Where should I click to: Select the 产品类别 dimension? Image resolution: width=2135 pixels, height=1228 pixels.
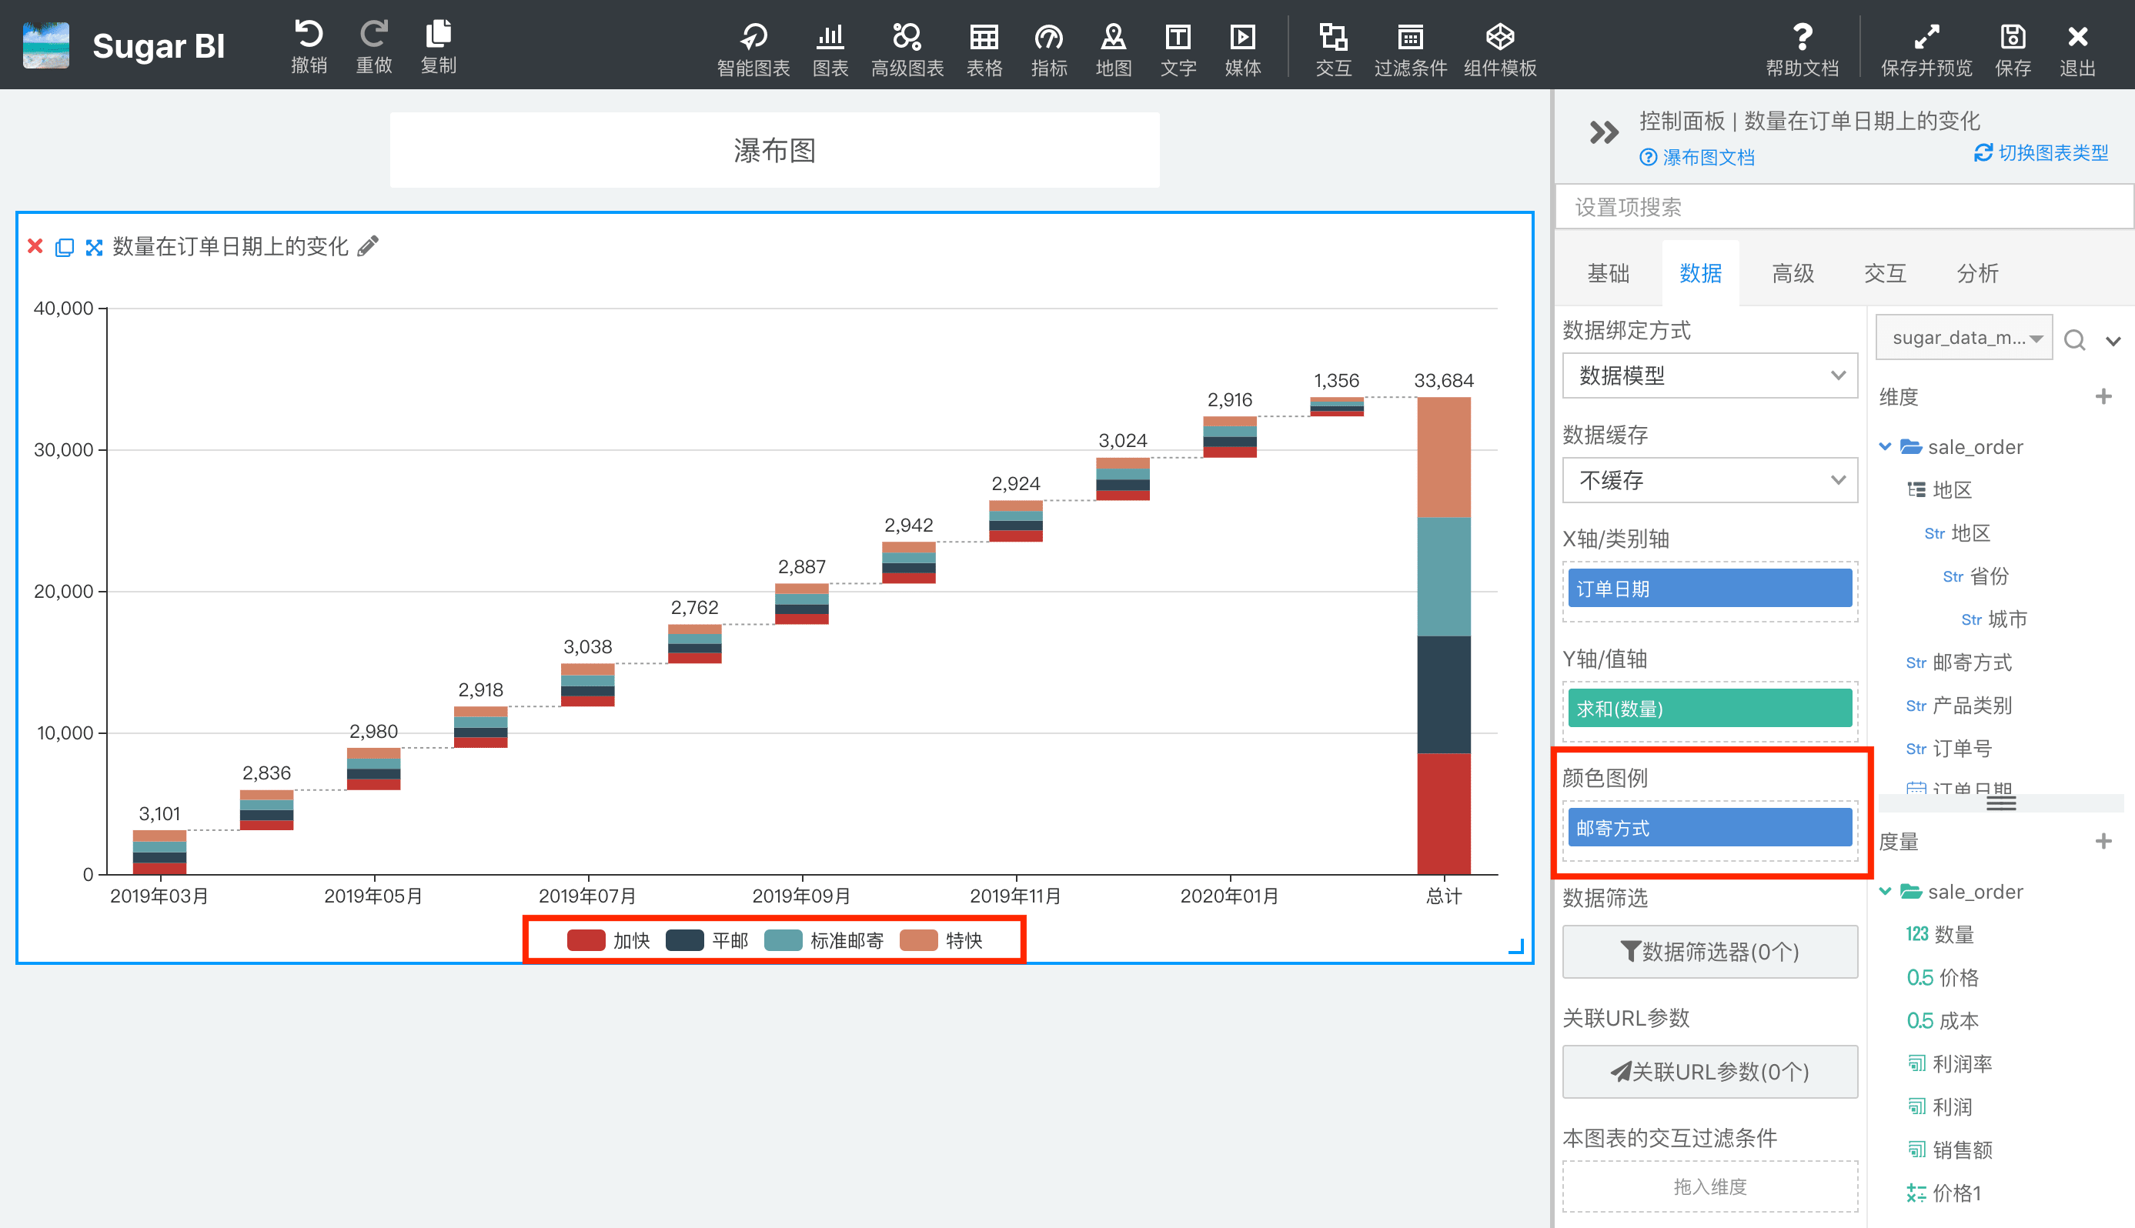pyautogui.click(x=1958, y=705)
